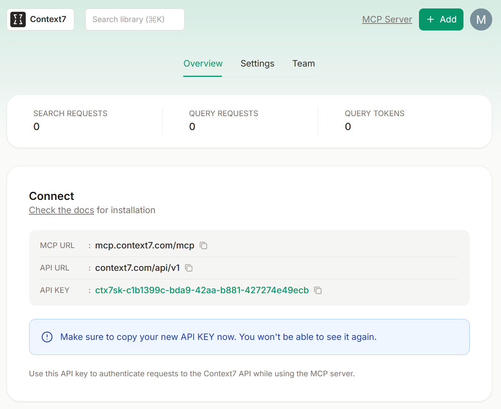Screen dimensions: 501x409
Task: Click the Connect heading
Action: point(51,196)
